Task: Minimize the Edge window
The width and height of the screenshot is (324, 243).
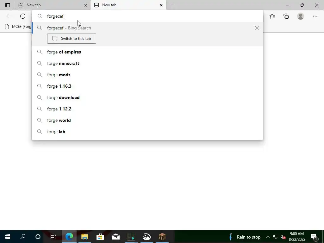Action: point(287,5)
